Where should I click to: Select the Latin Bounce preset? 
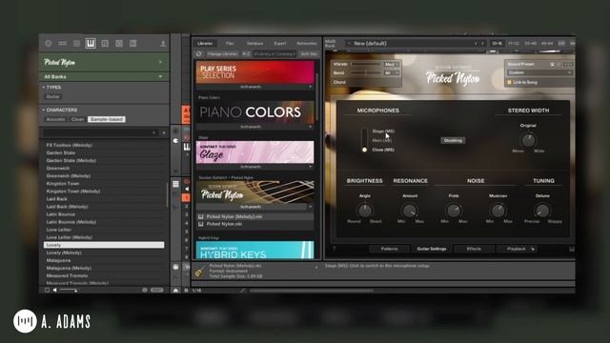click(104, 214)
